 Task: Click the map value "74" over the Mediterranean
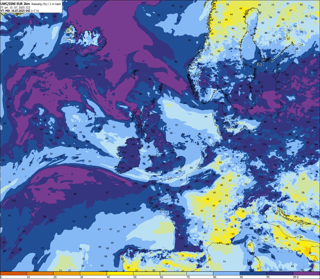pyautogui.click(x=224, y=262)
